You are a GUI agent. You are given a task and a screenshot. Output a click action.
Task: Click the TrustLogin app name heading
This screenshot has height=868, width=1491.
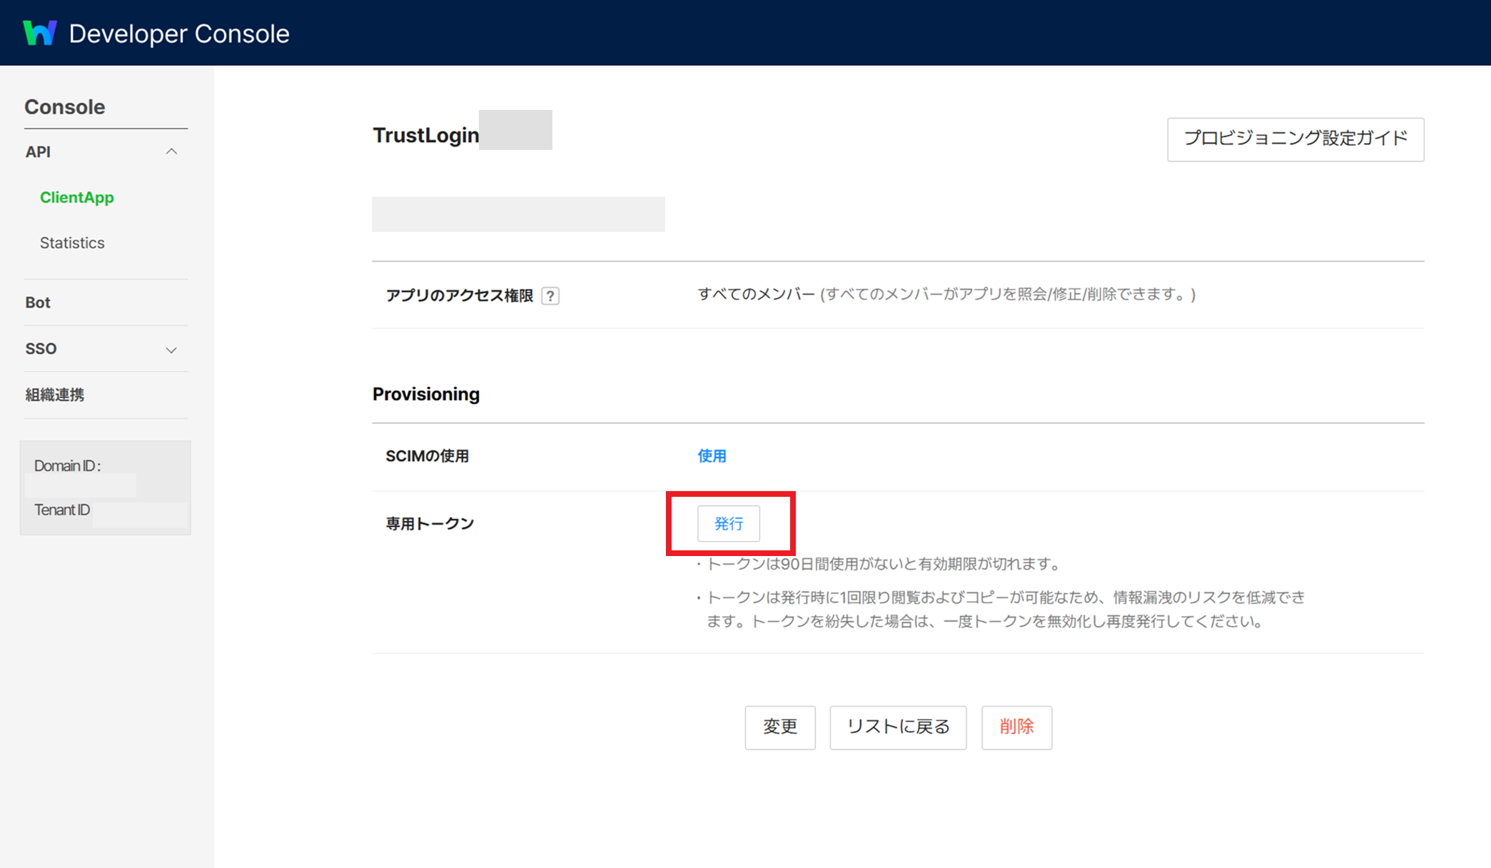[x=426, y=135]
